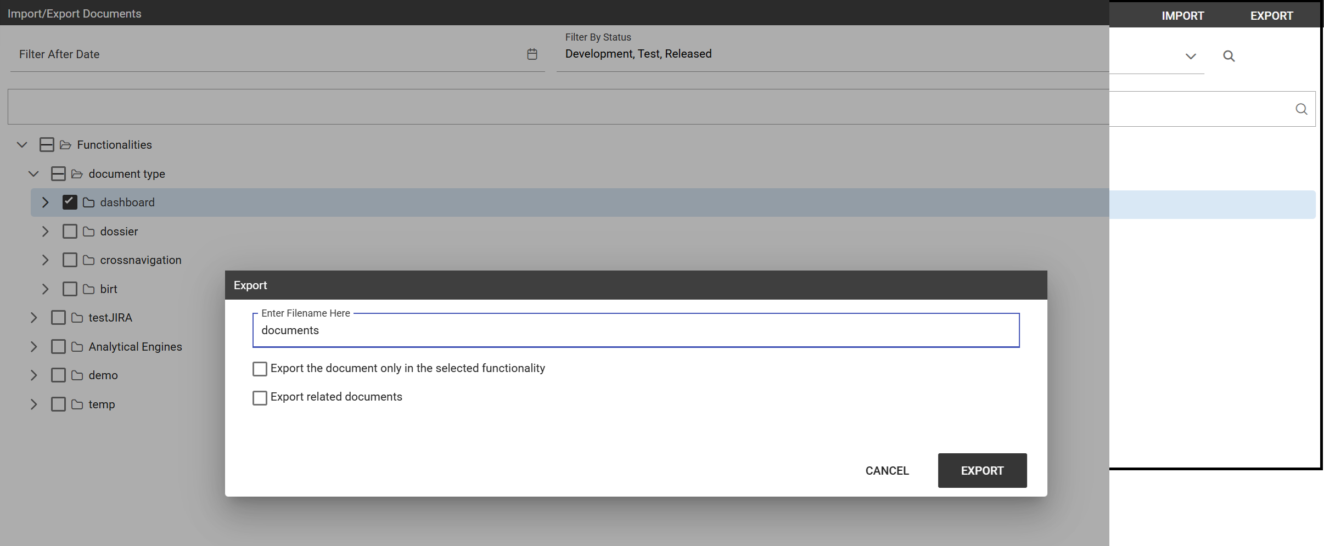The image size is (1324, 546).
Task: Select the temp row label
Action: 102,404
